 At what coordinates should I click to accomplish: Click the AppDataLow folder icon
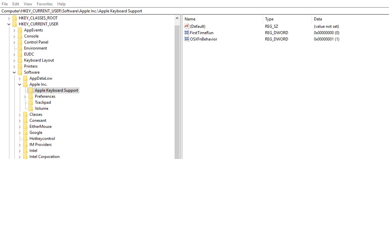coord(25,78)
